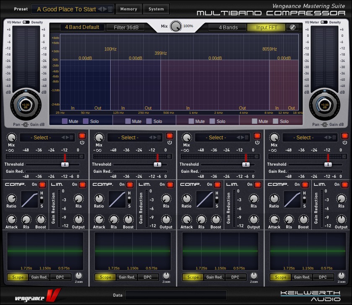Expand the third band's '- Select -' preset menu
This screenshot has width=352, height=305.
[x=216, y=138]
